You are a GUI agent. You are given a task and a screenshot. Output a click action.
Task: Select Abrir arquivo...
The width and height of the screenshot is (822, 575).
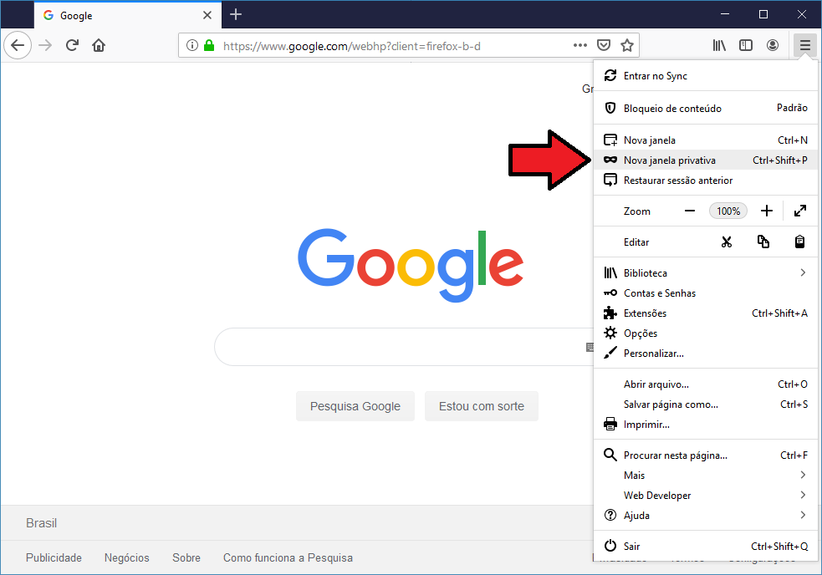[706, 384]
